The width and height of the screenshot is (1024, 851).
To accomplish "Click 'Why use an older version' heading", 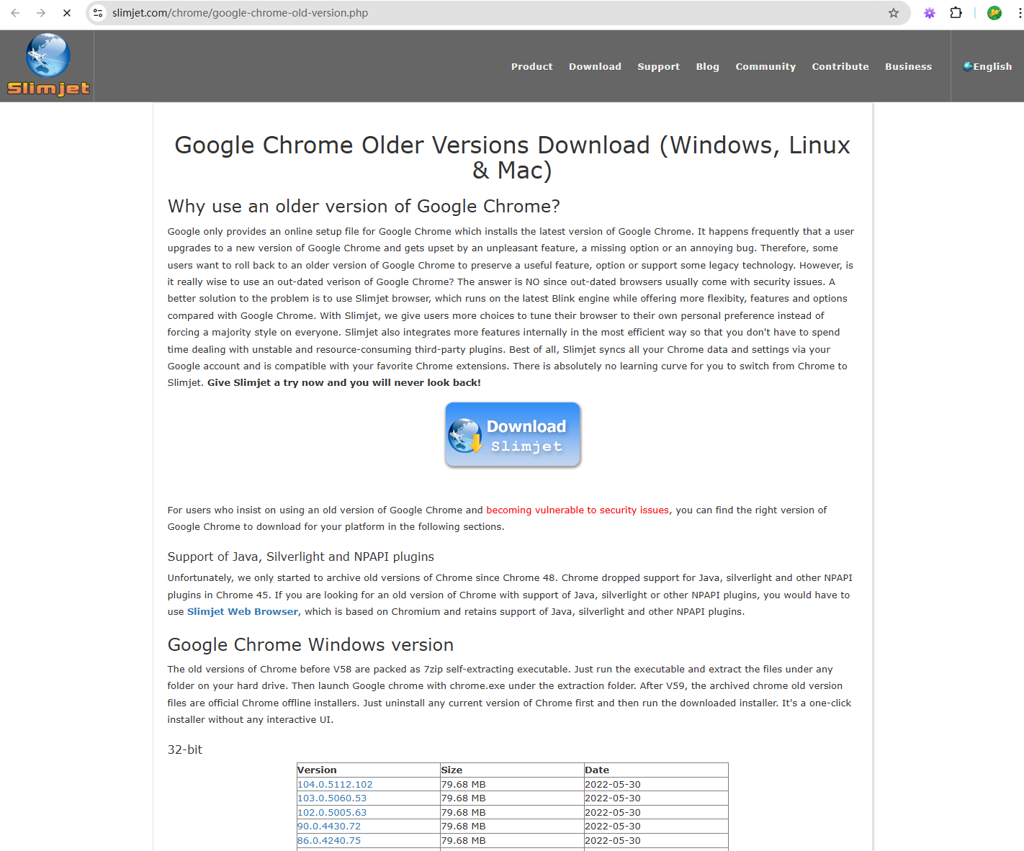I will point(364,207).
